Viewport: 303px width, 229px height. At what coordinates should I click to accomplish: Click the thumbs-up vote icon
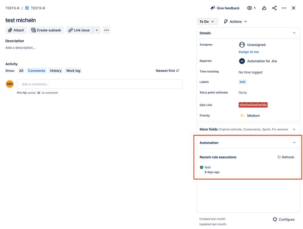264,8
